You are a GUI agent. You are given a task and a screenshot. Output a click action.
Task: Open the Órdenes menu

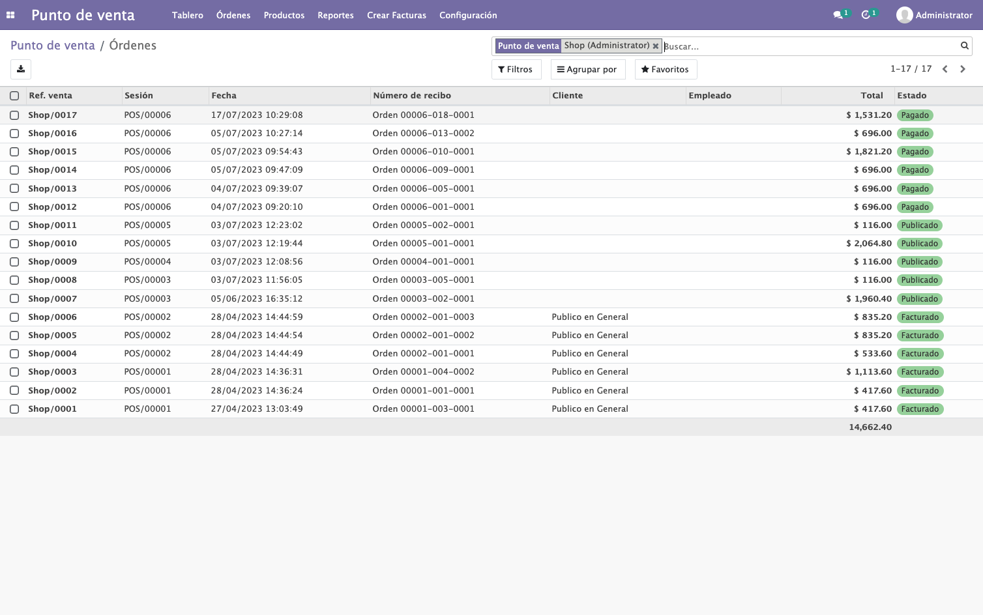[233, 15]
